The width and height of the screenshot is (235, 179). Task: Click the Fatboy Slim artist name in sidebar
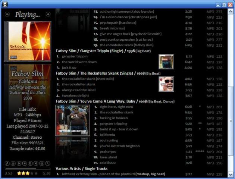coord(28,74)
